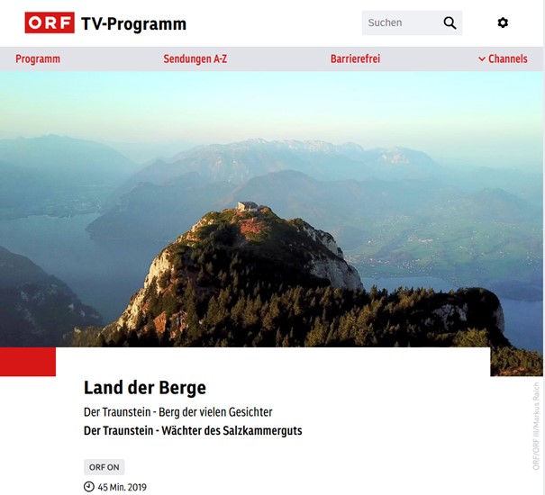Open settings via the gear icon
This screenshot has width=545, height=495.
tap(503, 22)
